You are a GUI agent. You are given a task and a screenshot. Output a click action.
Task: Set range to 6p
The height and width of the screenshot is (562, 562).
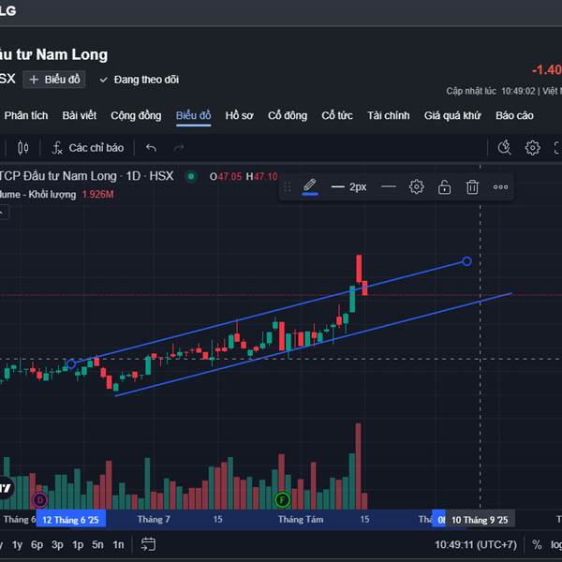coord(37,545)
